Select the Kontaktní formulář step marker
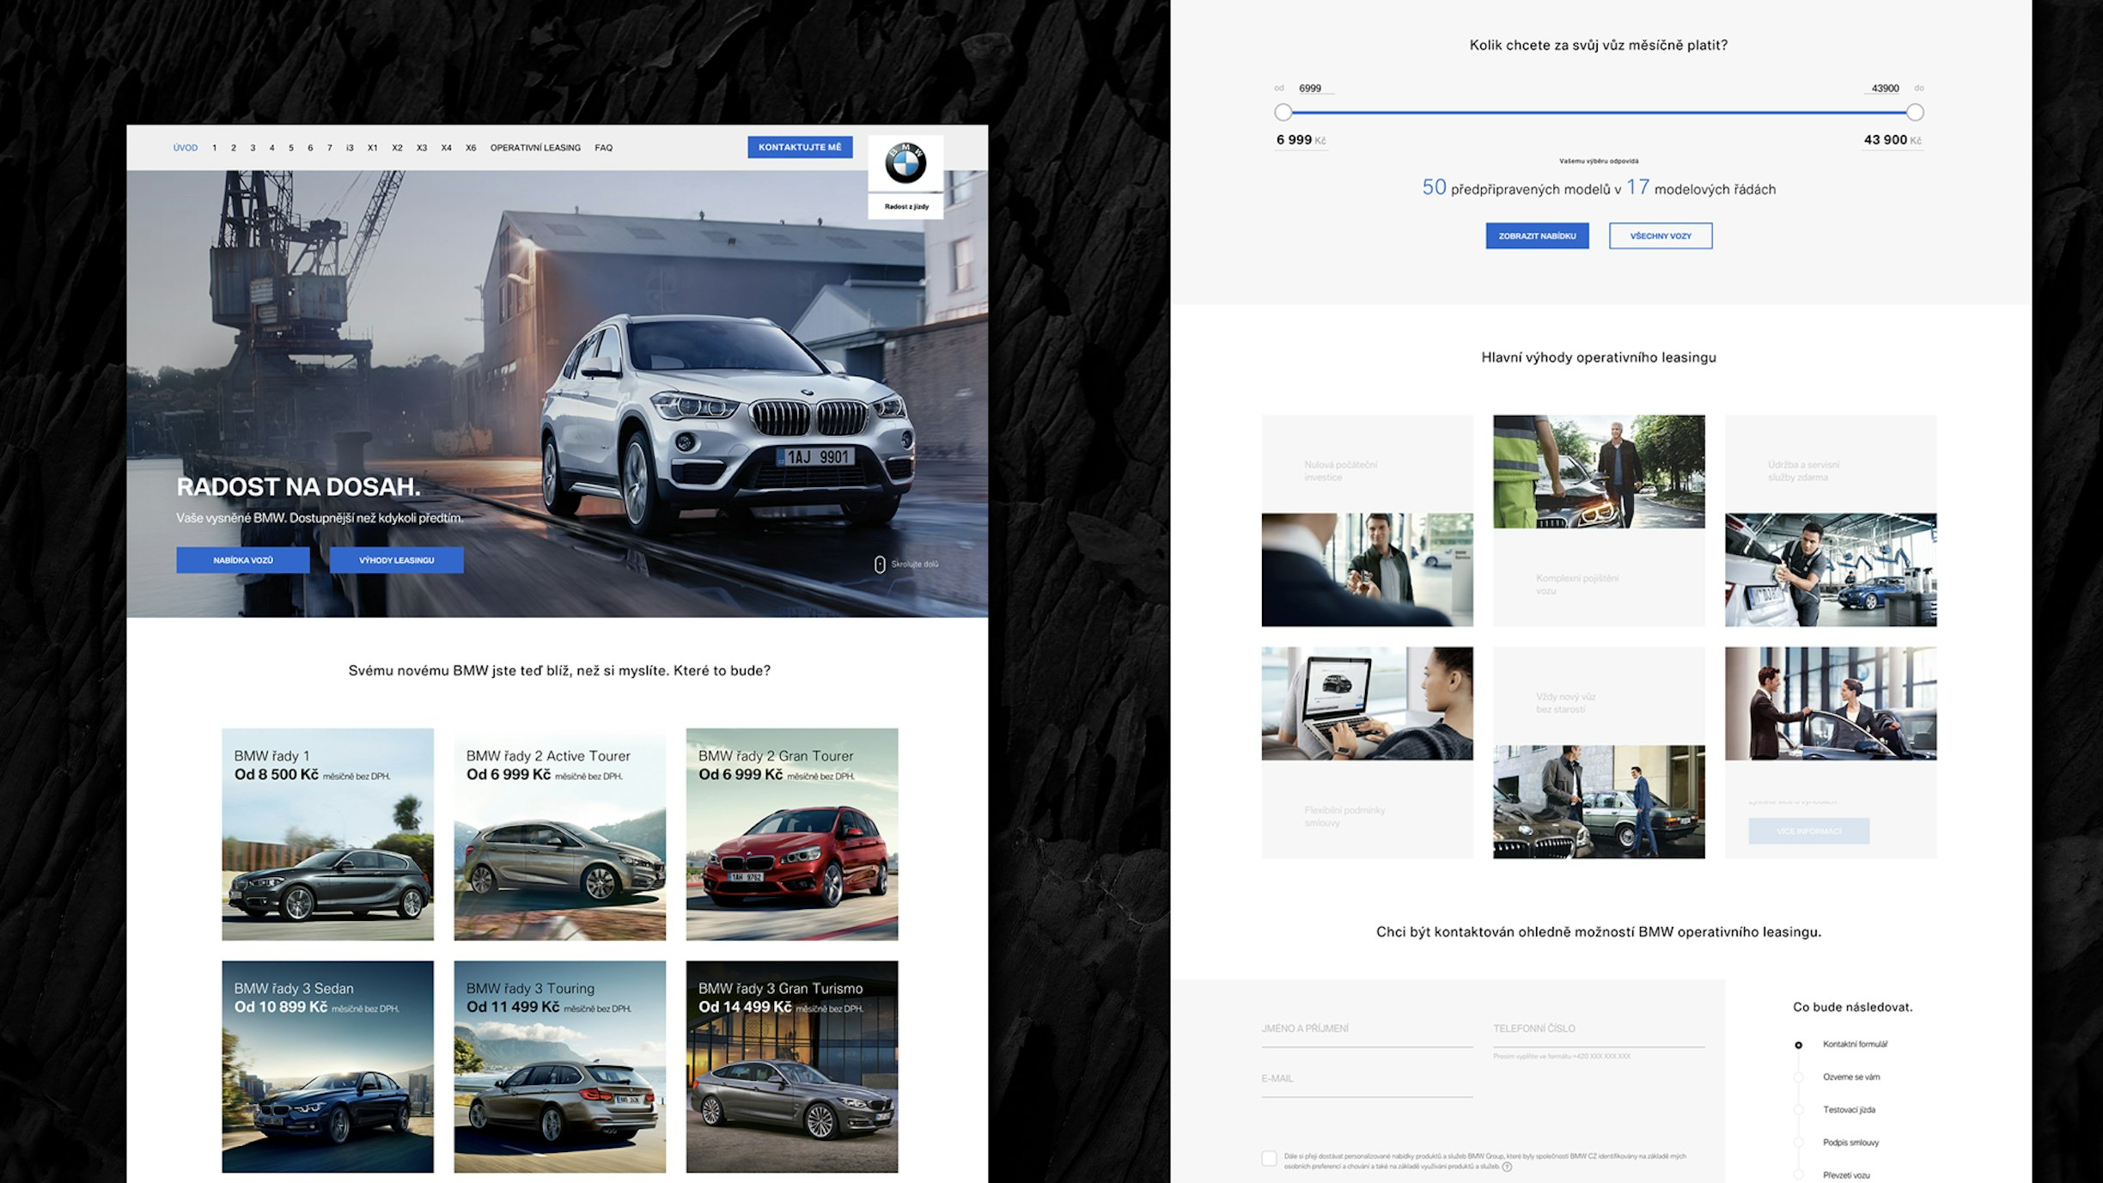 click(x=1798, y=1045)
